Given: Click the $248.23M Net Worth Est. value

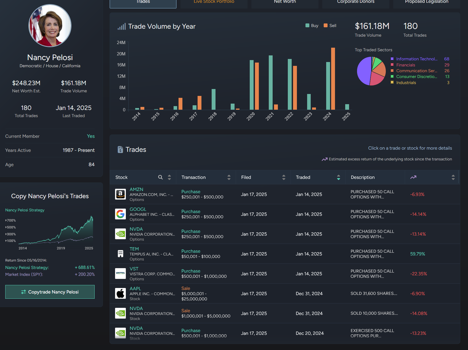Looking at the screenshot, I should [26, 83].
